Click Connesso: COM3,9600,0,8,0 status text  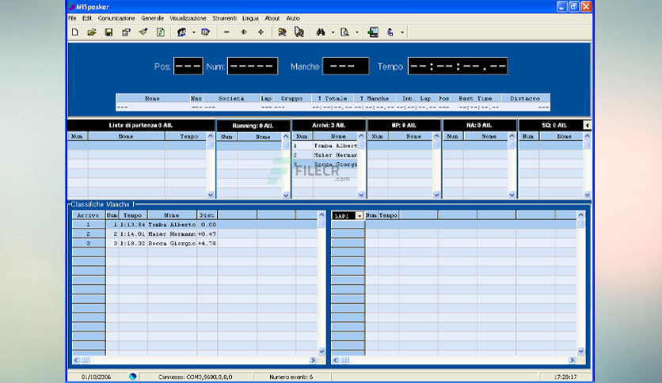195,377
